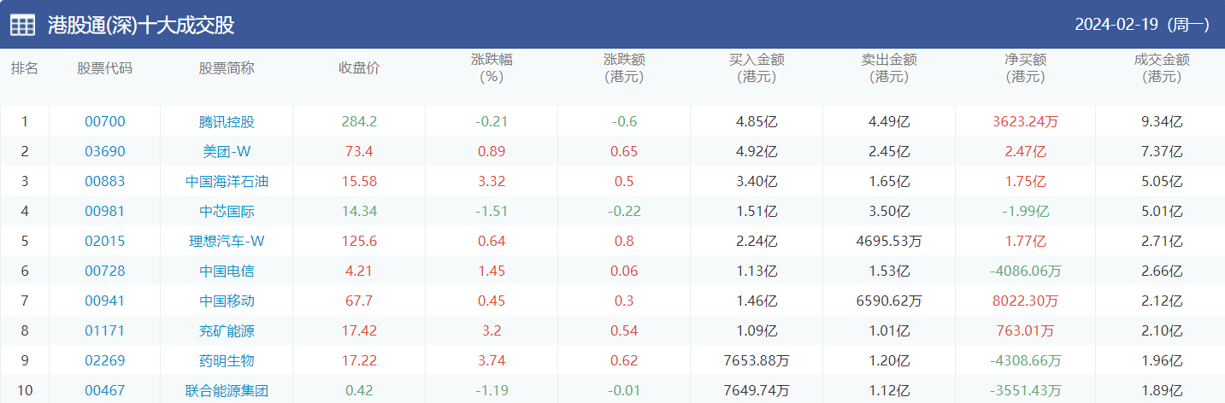Click stock code 00728
The image size is (1225, 403).
(104, 272)
